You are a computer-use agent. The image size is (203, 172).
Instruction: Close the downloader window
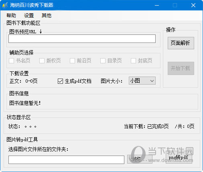(193, 5)
